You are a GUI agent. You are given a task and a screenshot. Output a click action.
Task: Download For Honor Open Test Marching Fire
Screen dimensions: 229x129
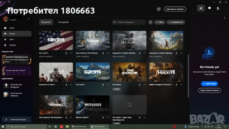click(x=140, y=117)
